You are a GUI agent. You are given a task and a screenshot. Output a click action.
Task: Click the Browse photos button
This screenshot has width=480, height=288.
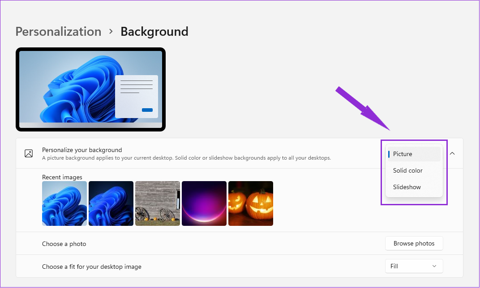point(414,243)
